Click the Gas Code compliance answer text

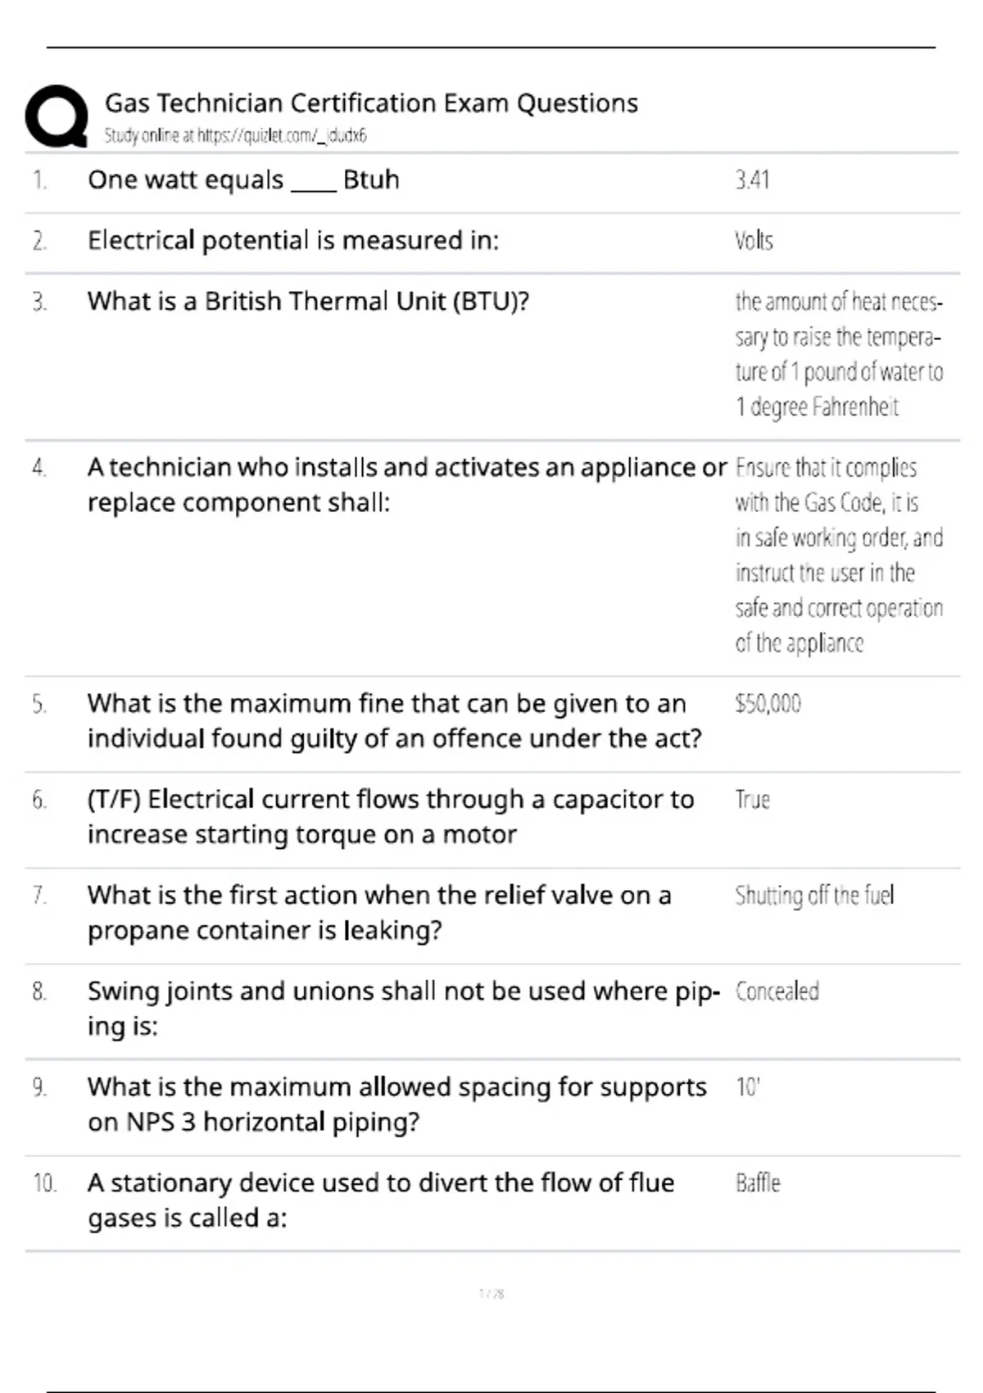tap(839, 555)
